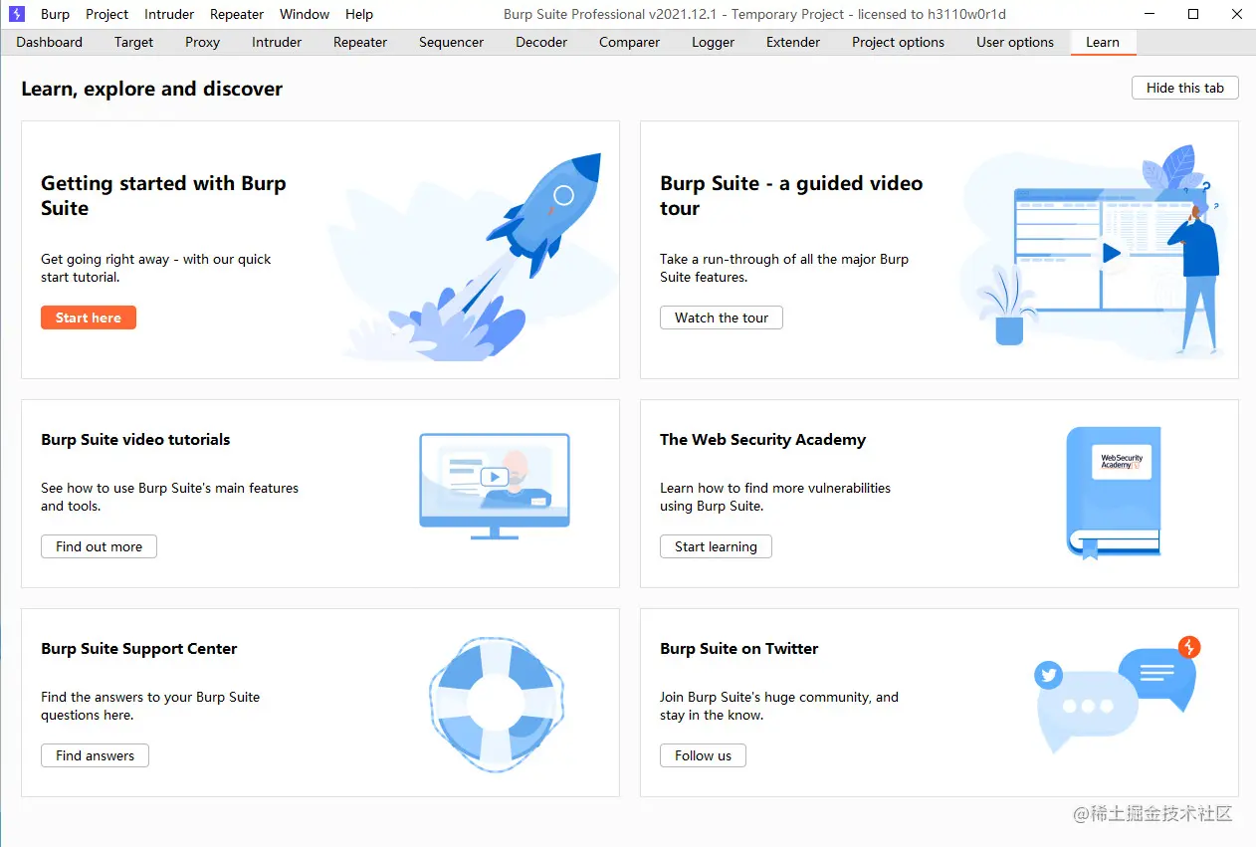Minimize the Burp Suite window
1256x847 pixels.
[1150, 14]
